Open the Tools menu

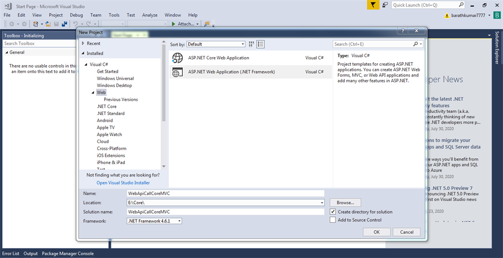pyautogui.click(x=114, y=15)
